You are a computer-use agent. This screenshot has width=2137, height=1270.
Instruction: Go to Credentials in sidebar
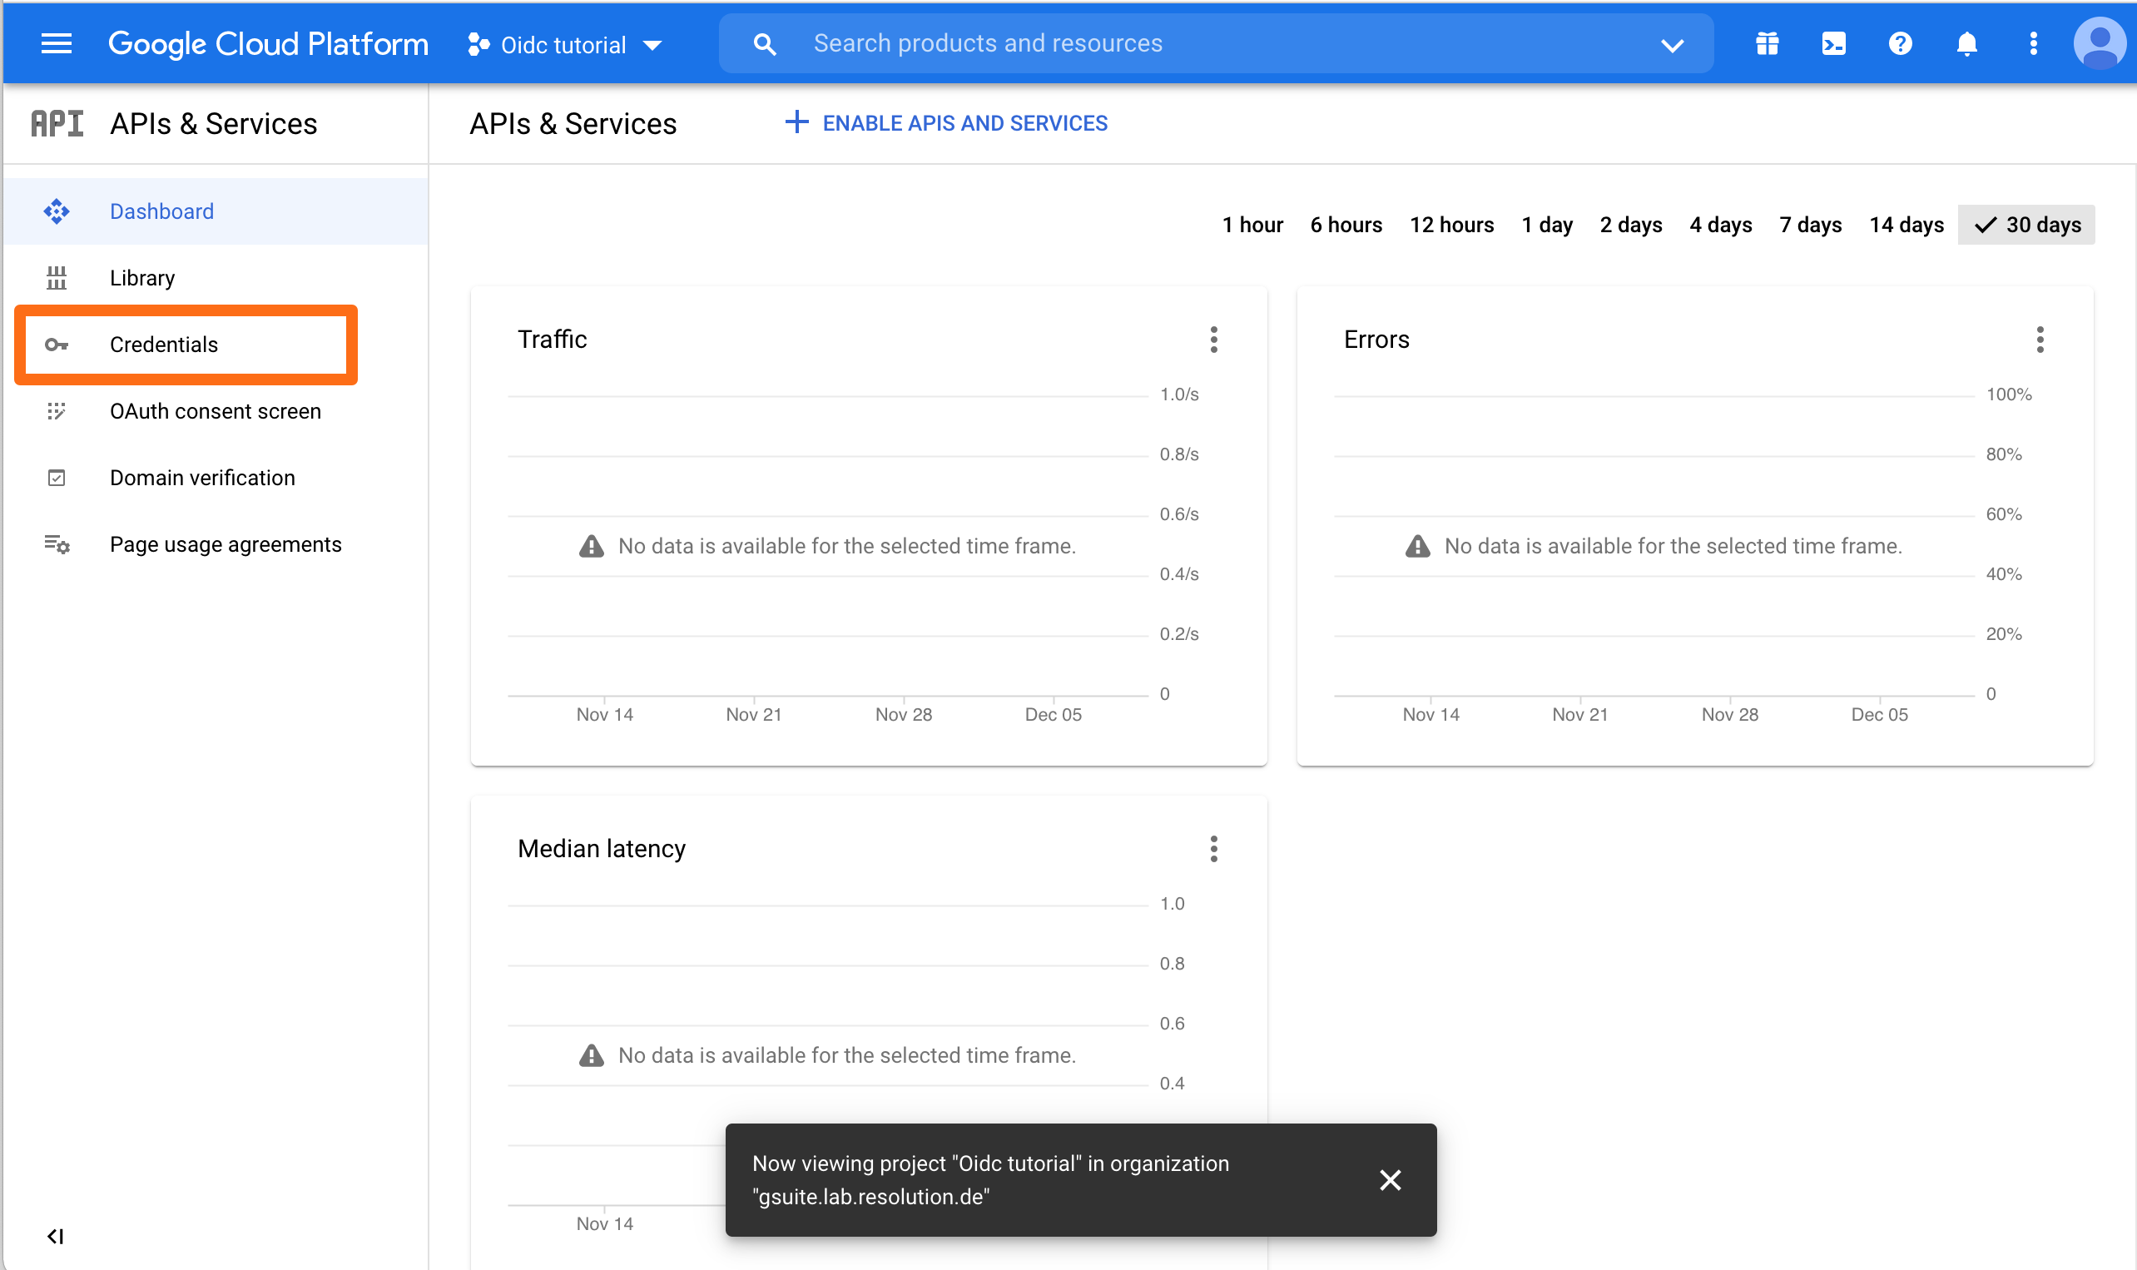[163, 345]
